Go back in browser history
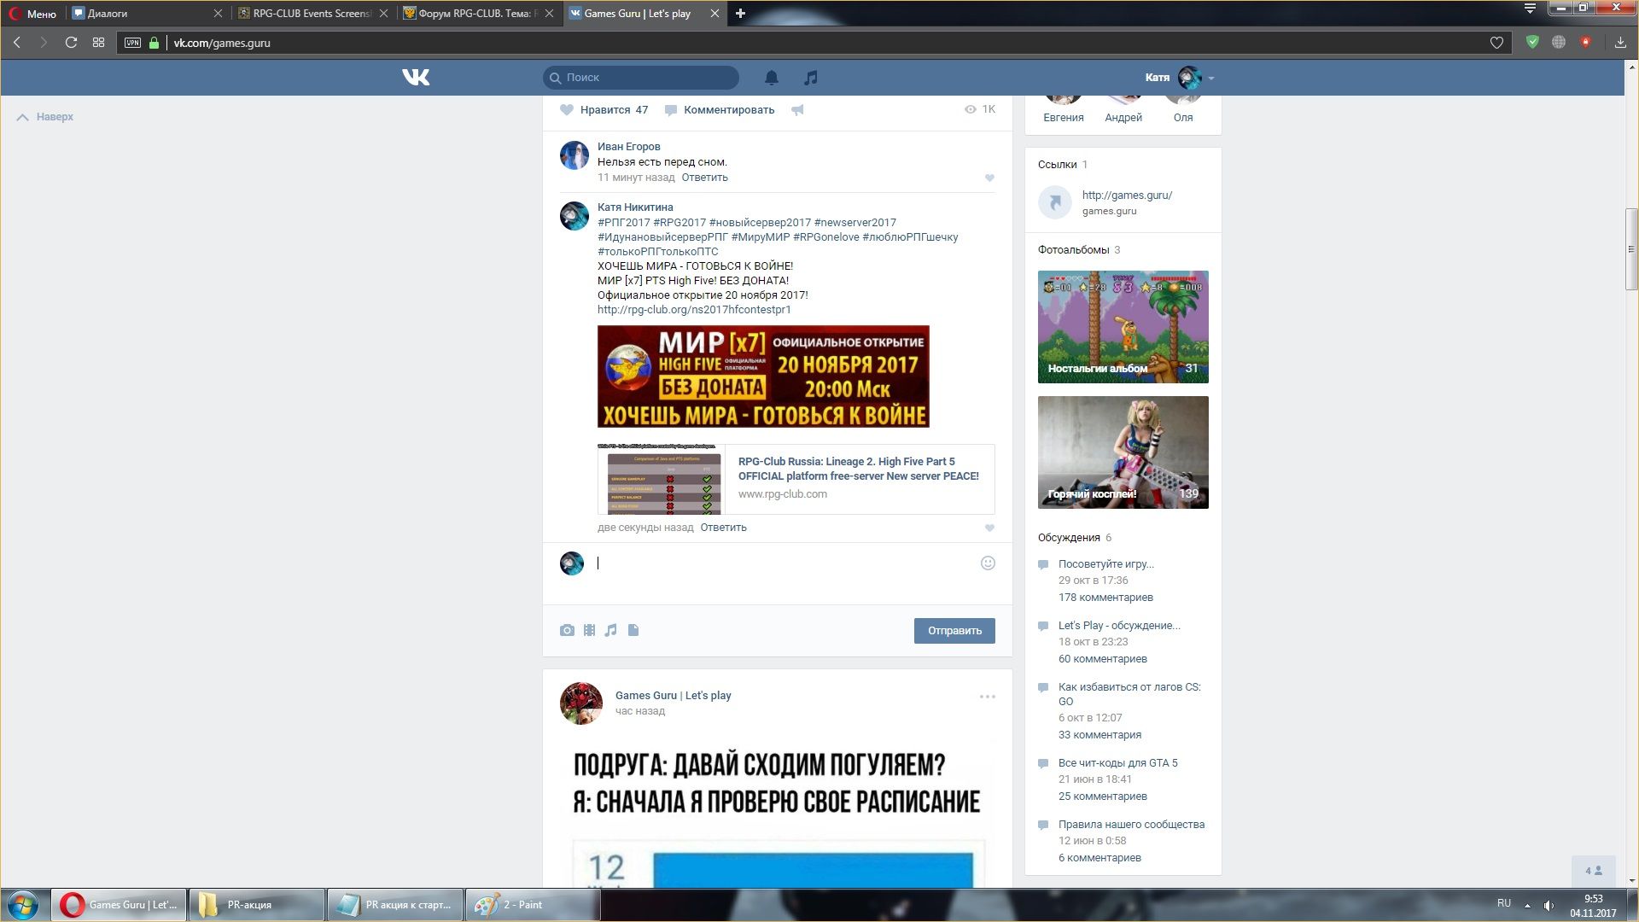1639x922 pixels. coord(17,43)
